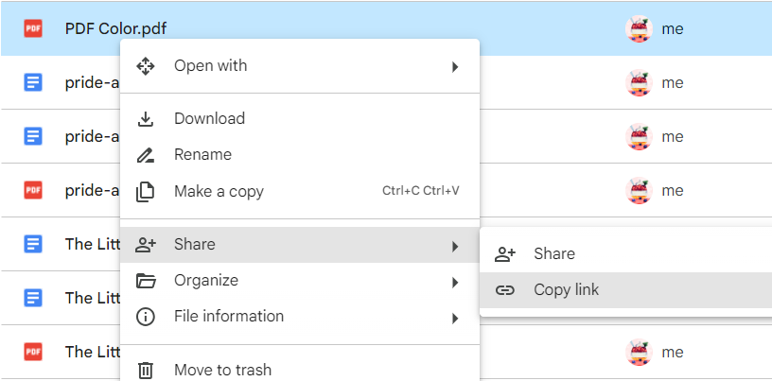
Task: Expand the Organize submenu arrow
Action: pyautogui.click(x=455, y=282)
